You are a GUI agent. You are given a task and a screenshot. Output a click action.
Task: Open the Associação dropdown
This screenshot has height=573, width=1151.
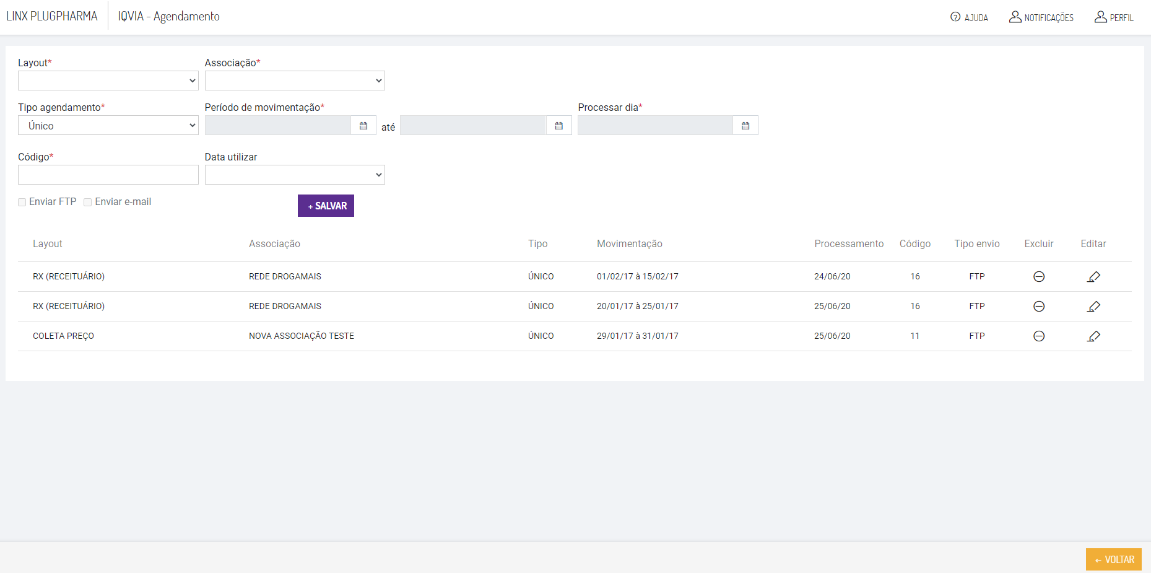click(295, 81)
